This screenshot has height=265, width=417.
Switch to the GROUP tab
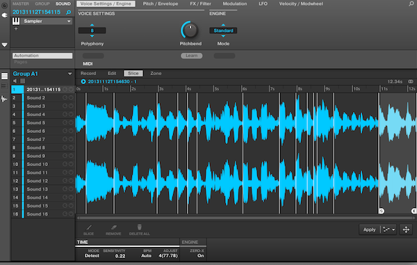click(x=42, y=3)
